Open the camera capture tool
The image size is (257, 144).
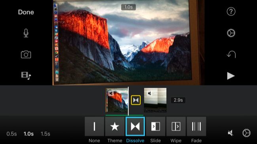click(x=26, y=54)
